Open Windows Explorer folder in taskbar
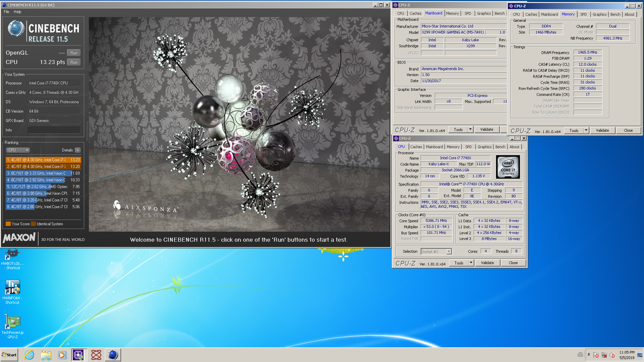Screen dimensions: 644x362 pos(46,355)
